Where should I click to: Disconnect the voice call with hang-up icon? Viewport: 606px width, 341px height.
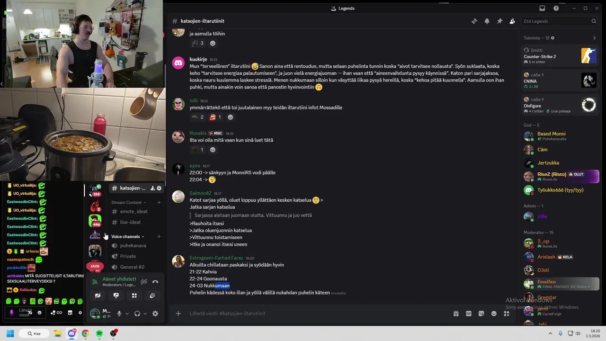click(x=155, y=282)
